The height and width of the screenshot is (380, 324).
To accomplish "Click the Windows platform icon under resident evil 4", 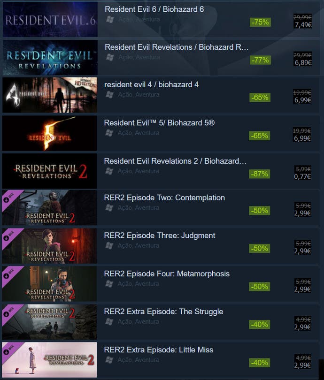I will click(x=109, y=95).
